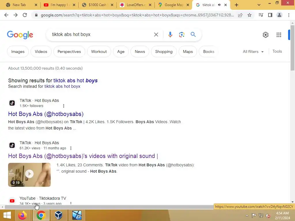The image size is (295, 221).
Task: Click the vertical scrollbar thumb
Action: (292, 48)
